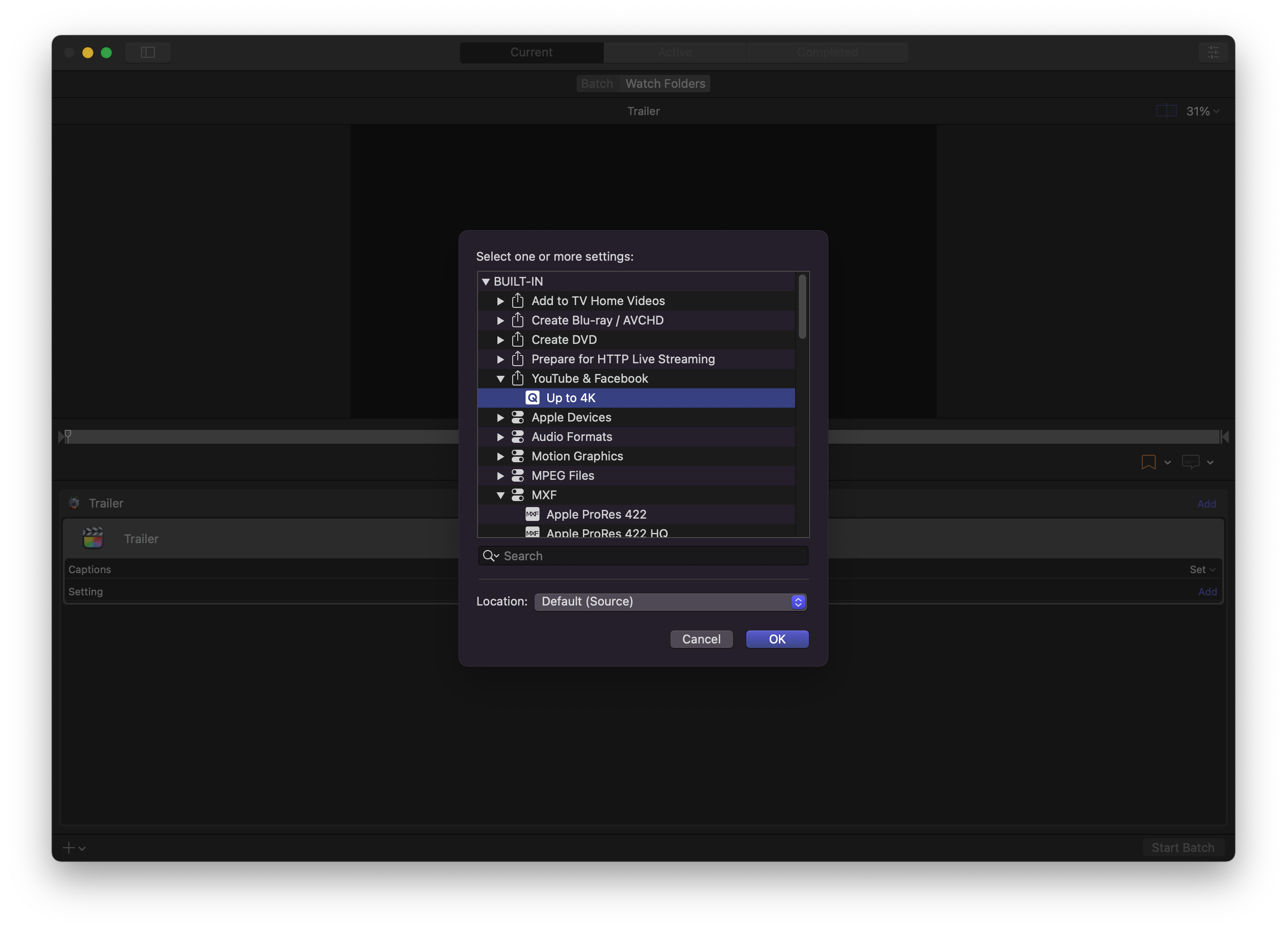Open the 31% zoom dropdown
Screen dimensions: 1287x930
(x=1202, y=111)
